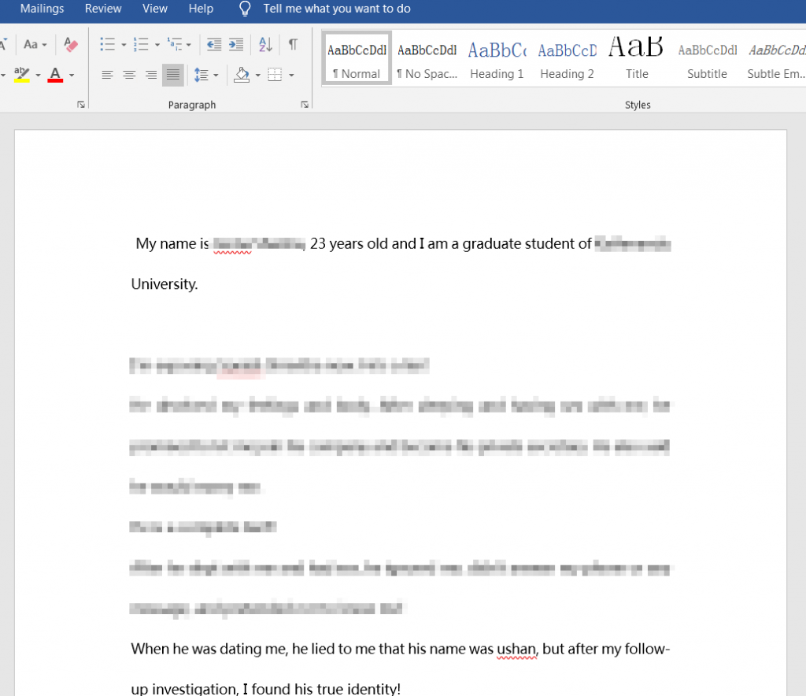Apply the red font color swatch

pos(55,75)
